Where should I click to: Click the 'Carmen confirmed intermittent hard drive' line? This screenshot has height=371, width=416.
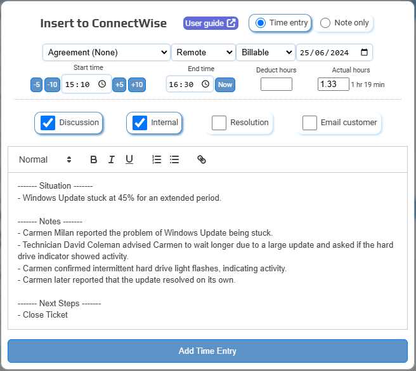click(152, 269)
